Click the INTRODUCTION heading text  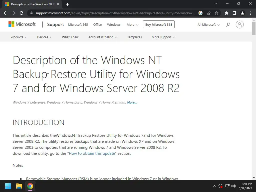38,122
